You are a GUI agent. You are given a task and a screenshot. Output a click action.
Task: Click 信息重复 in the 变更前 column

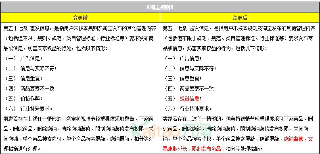tap(30, 78)
